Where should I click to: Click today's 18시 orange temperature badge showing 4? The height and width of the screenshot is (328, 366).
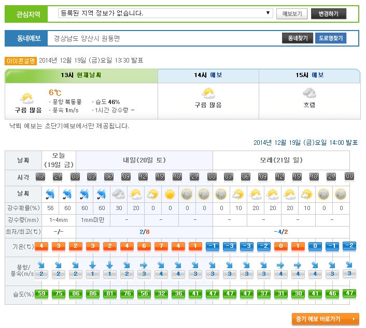(x=42, y=246)
